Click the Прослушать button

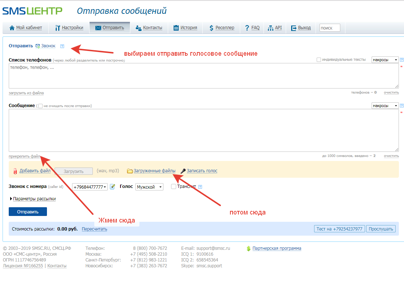coord(381,229)
